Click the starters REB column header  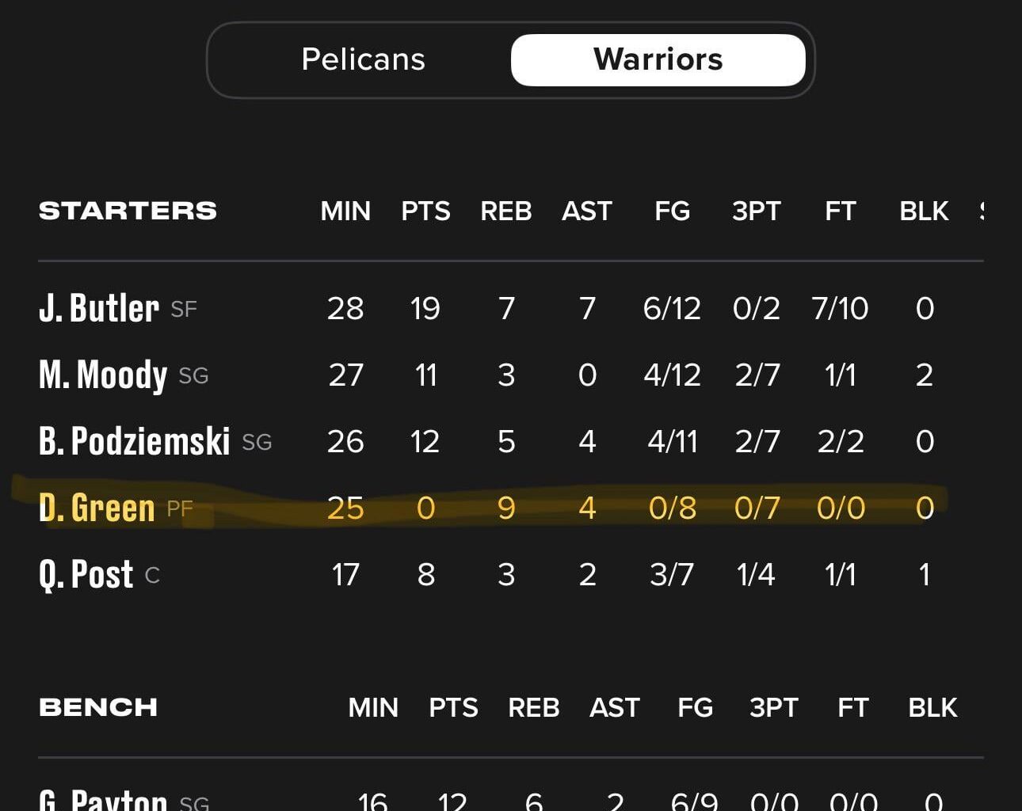pos(506,211)
